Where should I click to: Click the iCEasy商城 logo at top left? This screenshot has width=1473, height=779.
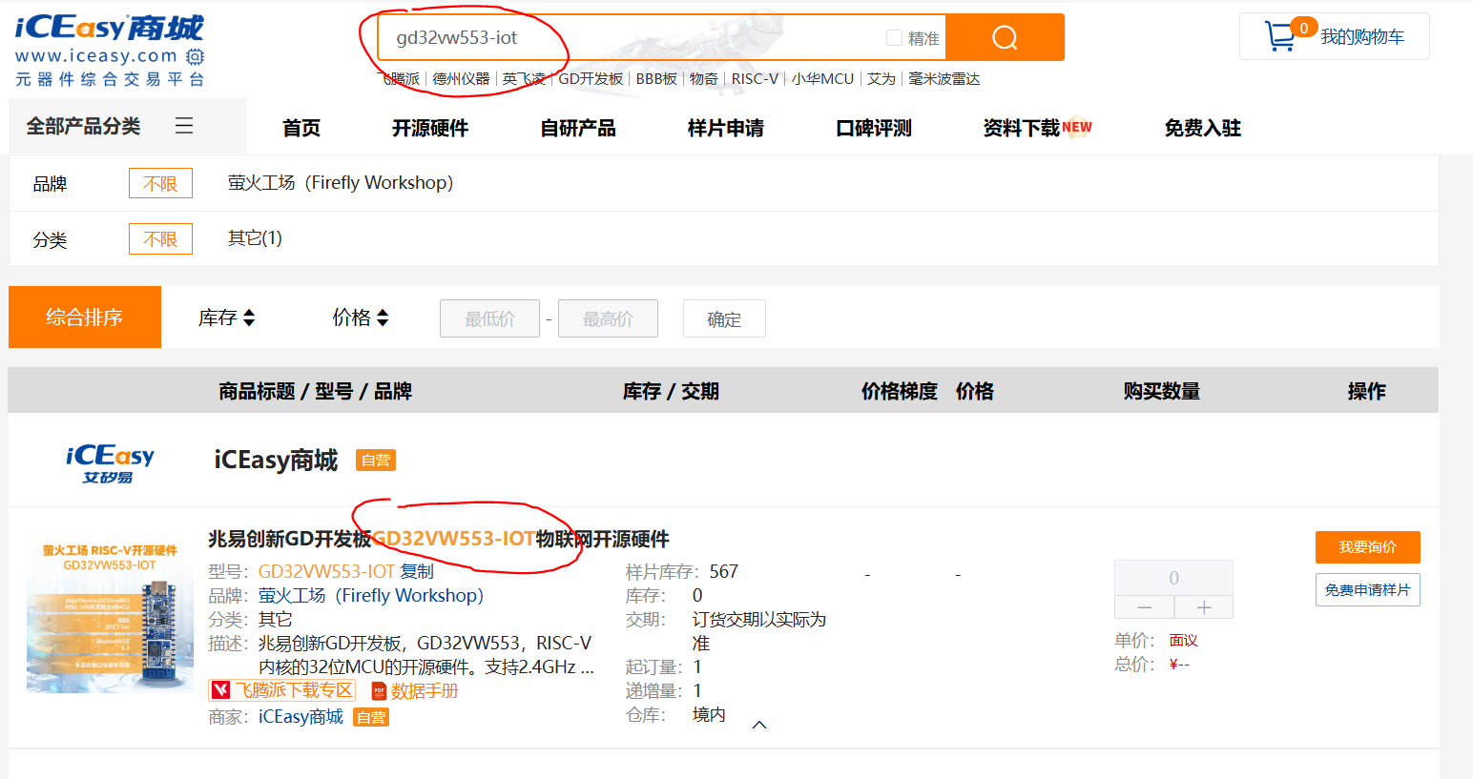click(110, 50)
